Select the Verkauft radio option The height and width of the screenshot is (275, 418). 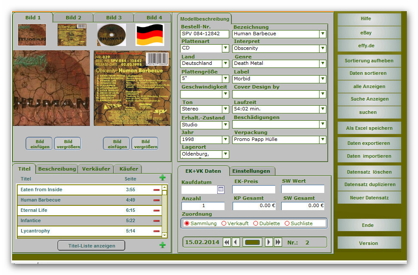coord(224,223)
